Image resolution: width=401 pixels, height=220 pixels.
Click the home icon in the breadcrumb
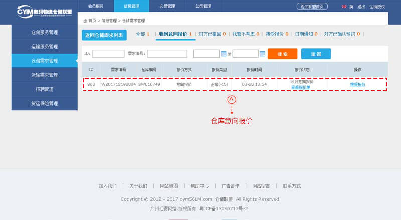(85, 21)
